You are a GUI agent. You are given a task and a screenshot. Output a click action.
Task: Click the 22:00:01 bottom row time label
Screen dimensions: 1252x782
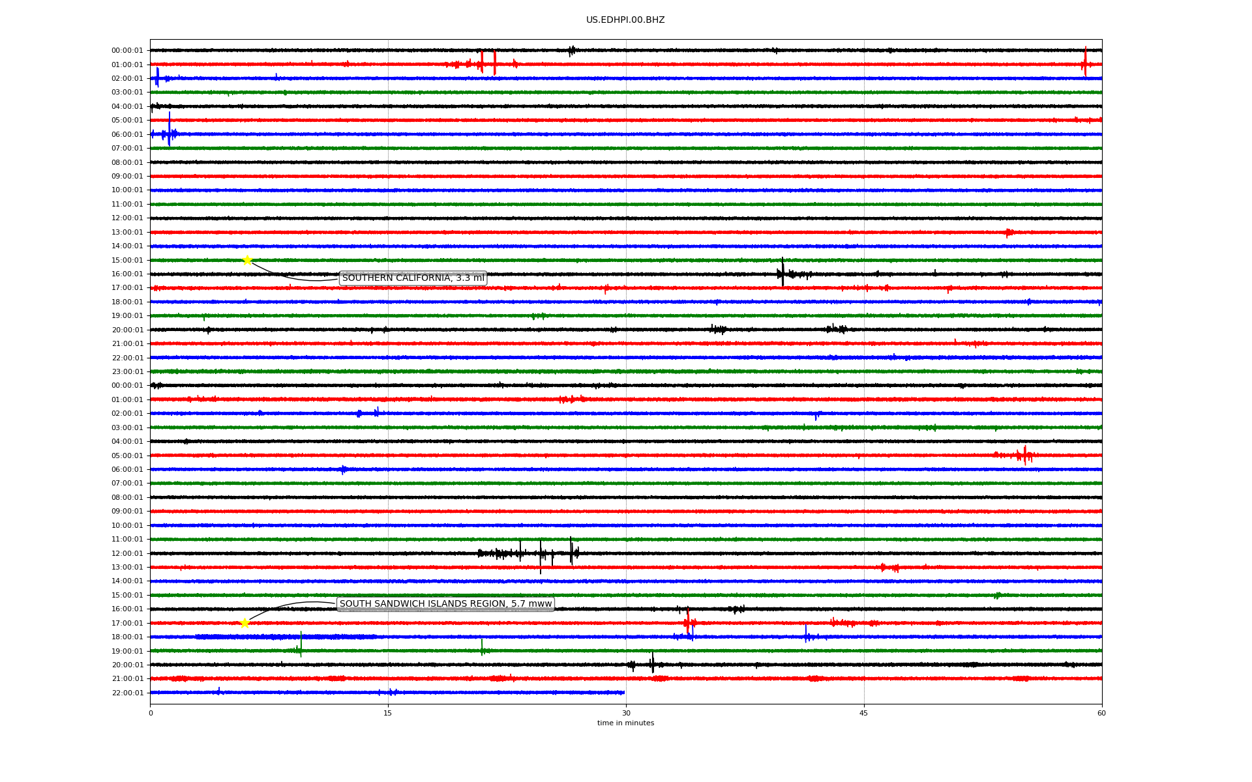pyautogui.click(x=127, y=693)
